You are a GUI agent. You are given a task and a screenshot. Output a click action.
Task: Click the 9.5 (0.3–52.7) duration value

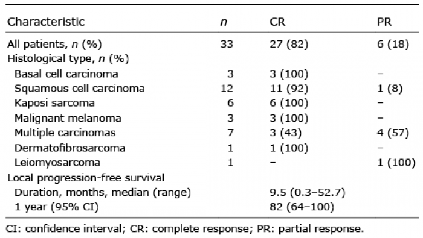[307, 193]
